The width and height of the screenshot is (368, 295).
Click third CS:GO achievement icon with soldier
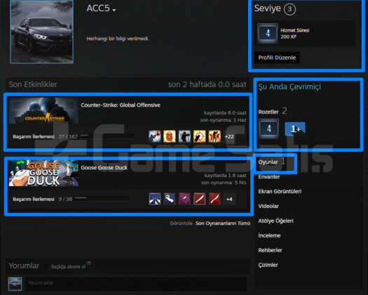tap(184, 136)
